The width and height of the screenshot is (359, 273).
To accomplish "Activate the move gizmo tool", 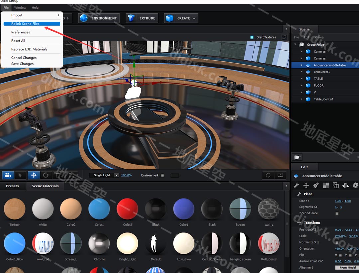I will coord(34,175).
